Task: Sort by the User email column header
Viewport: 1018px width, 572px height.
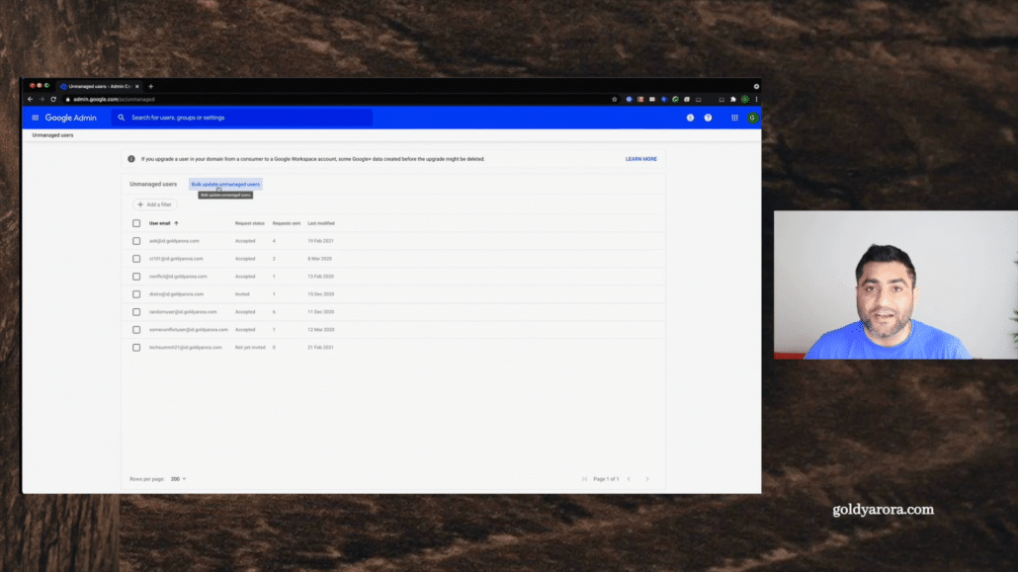Action: point(160,223)
